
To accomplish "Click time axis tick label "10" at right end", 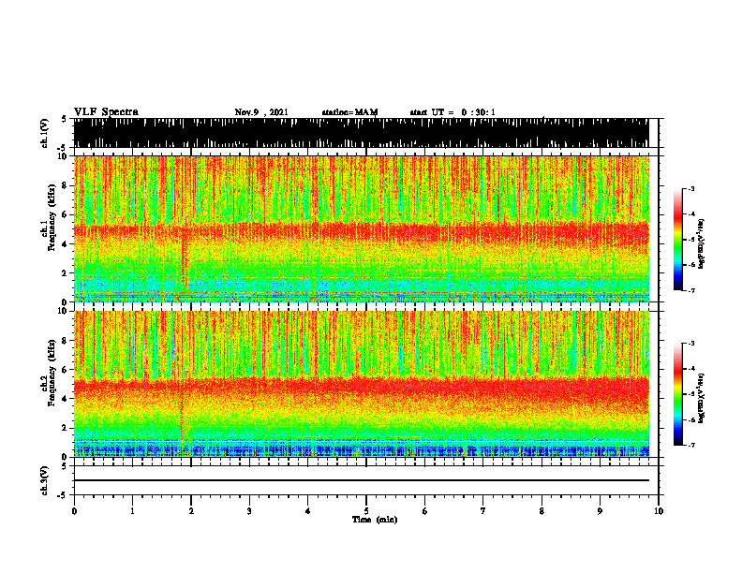I will point(659,511).
